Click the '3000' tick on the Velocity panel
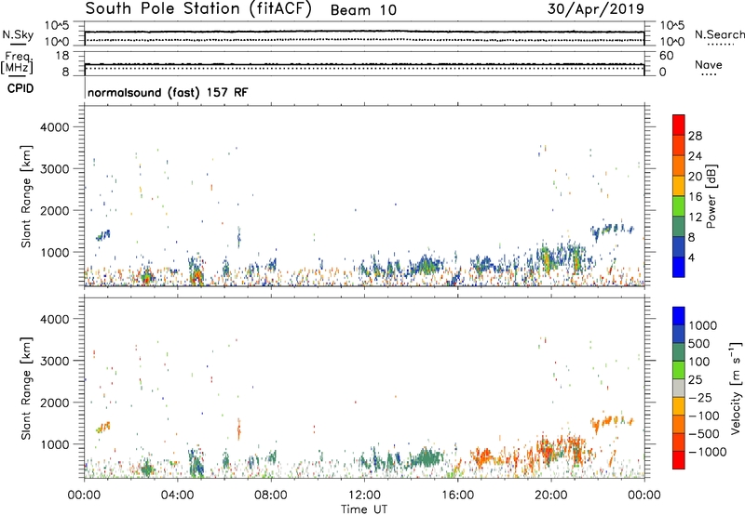The height and width of the screenshot is (515, 745). (x=54, y=361)
